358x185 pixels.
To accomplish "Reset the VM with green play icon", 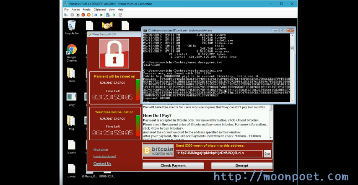I will tap(101, 15).
